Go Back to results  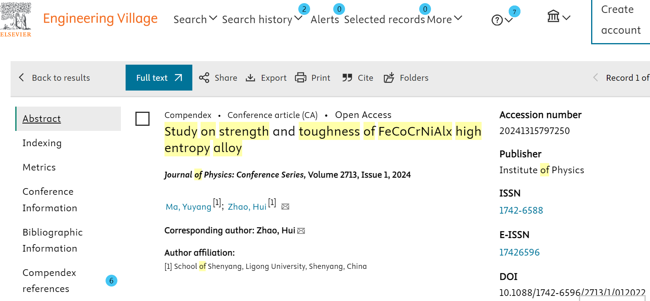(55, 78)
